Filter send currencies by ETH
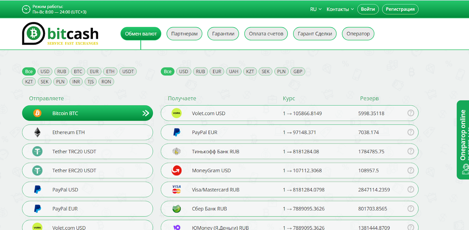The image size is (469, 230). [110, 71]
